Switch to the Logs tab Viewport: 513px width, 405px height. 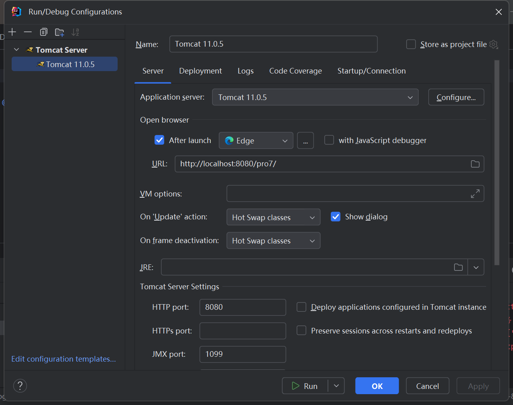click(246, 71)
